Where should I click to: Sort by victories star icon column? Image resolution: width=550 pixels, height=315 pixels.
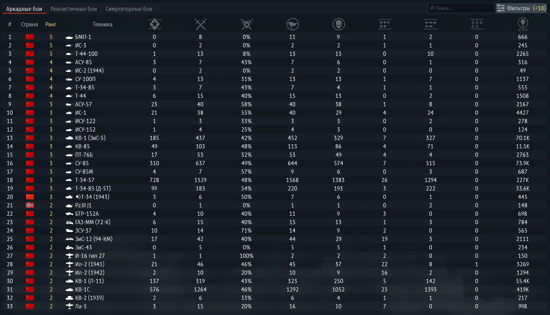(x=154, y=24)
